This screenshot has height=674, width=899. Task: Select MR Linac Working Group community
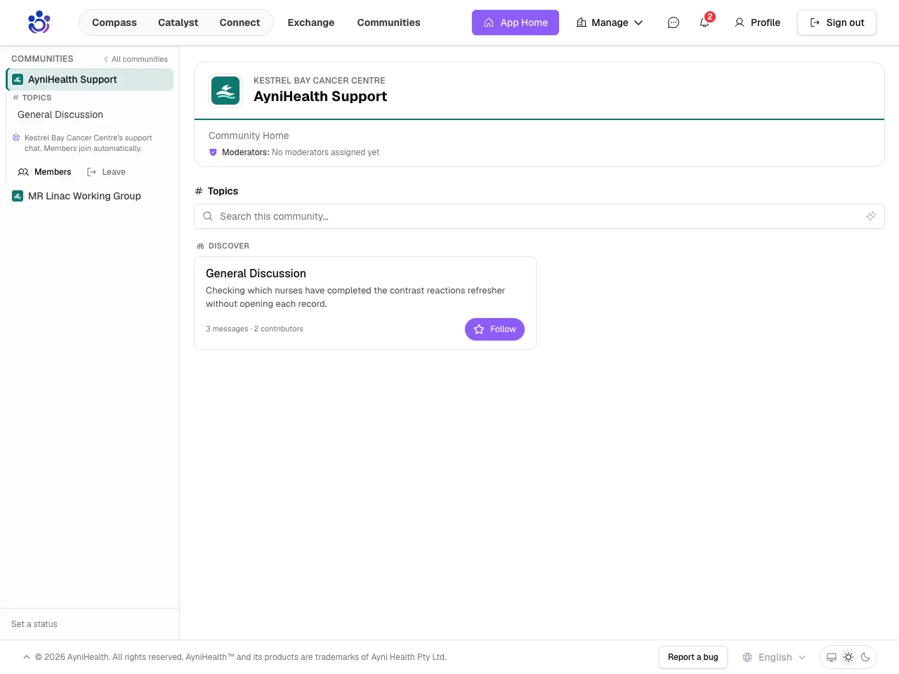click(x=90, y=196)
